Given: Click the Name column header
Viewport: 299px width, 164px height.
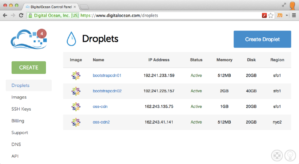Looking at the screenshot, I should pos(98,60).
